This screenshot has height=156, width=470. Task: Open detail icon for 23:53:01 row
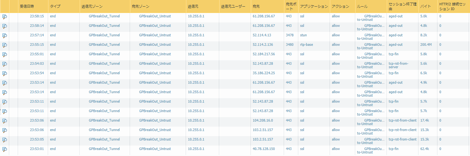(x=4, y=149)
